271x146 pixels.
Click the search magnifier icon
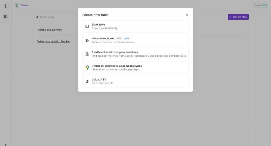[37, 17]
